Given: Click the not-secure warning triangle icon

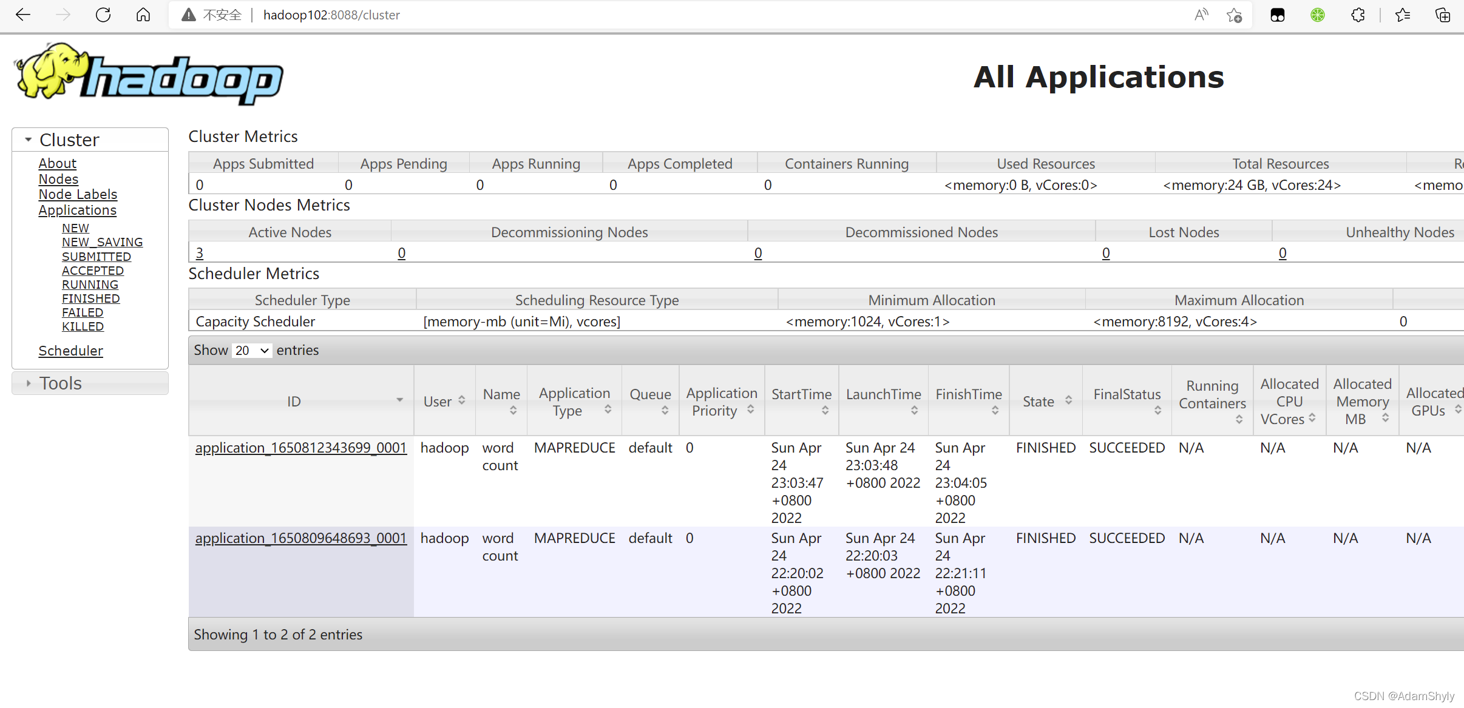Looking at the screenshot, I should pos(189,15).
